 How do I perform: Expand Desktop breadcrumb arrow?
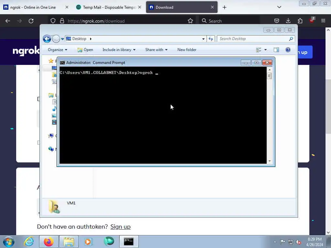click(x=91, y=39)
